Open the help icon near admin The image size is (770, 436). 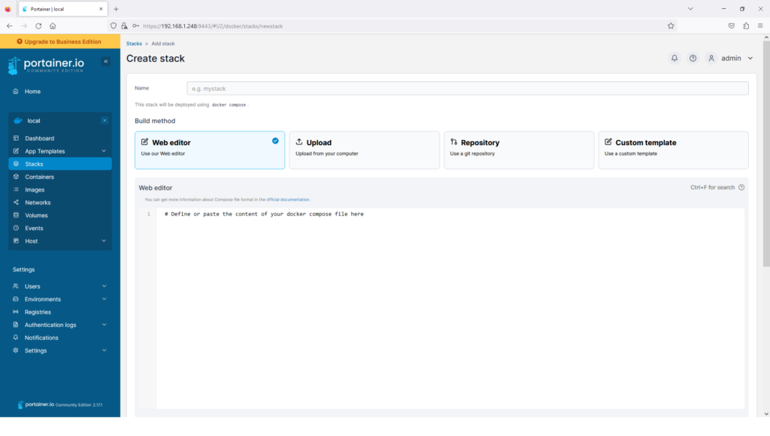693,58
